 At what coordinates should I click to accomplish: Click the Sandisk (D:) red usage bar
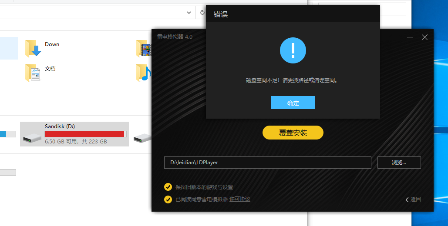(x=85, y=134)
